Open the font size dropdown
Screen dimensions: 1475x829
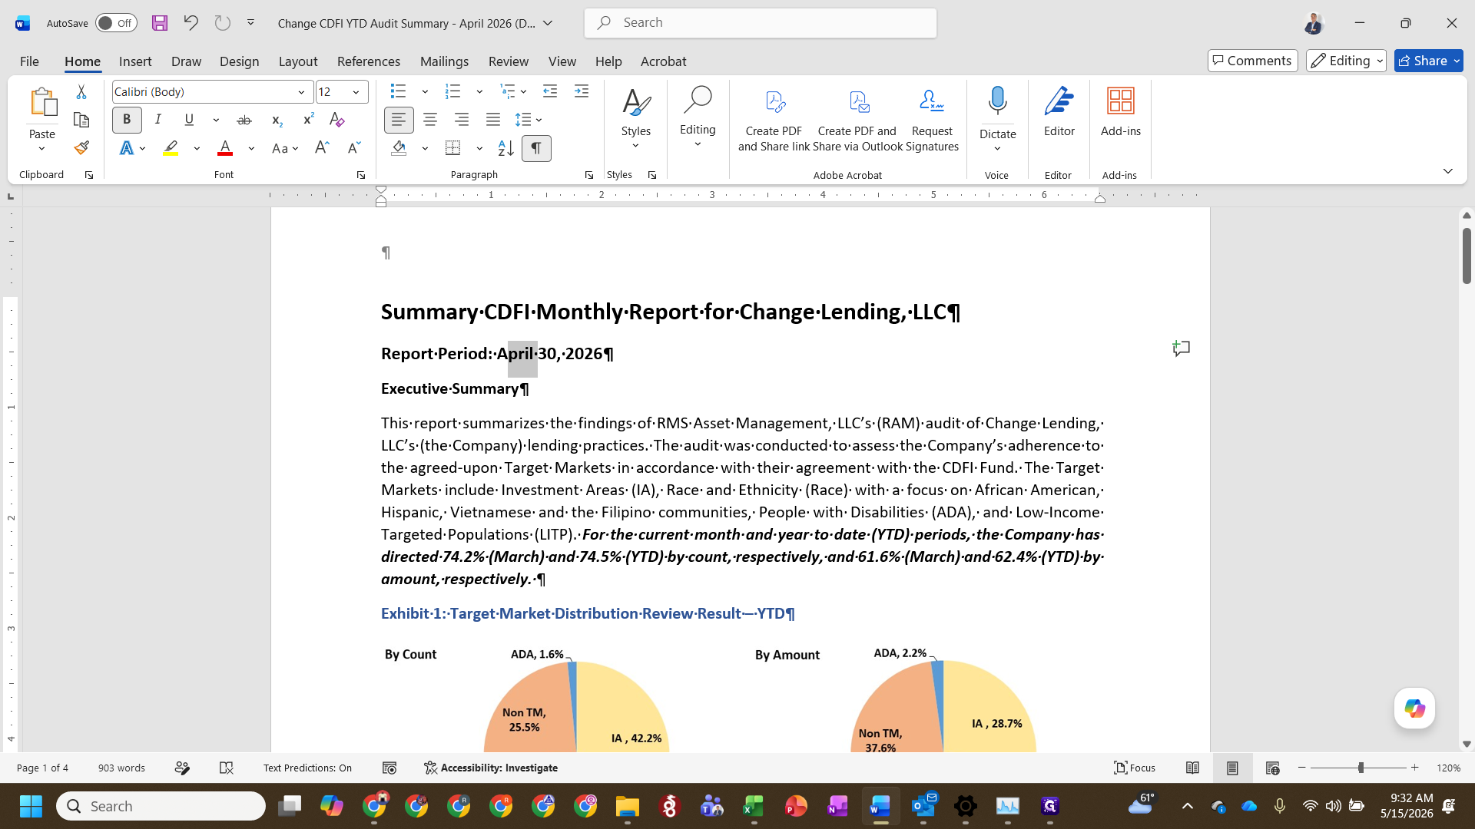click(x=356, y=92)
